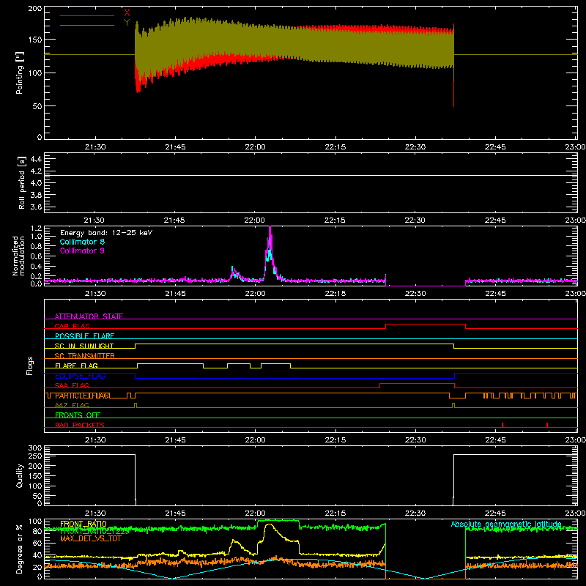This screenshot has height=586, width=586.
Task: Click the GAP_FLAG label
Action: (x=72, y=326)
